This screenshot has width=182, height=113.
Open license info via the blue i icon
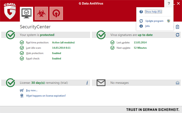tap(87, 83)
